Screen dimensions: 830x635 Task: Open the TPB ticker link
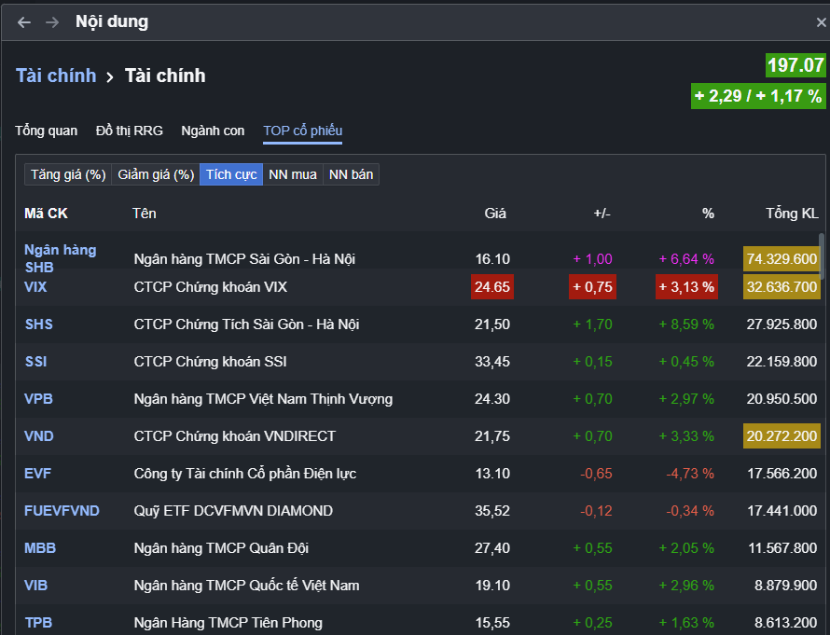38,622
